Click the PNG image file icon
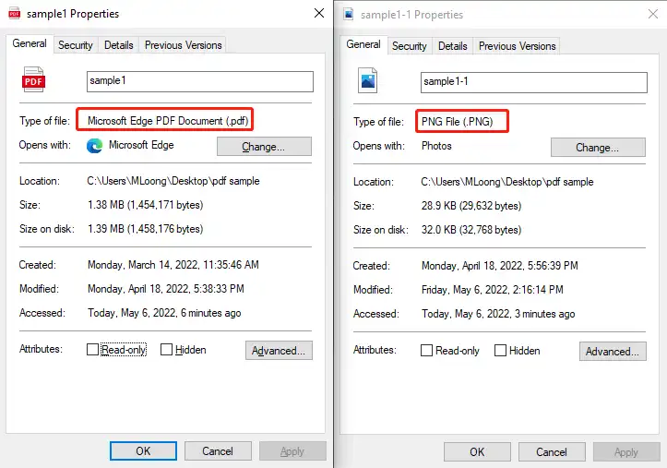The height and width of the screenshot is (468, 667). (368, 81)
